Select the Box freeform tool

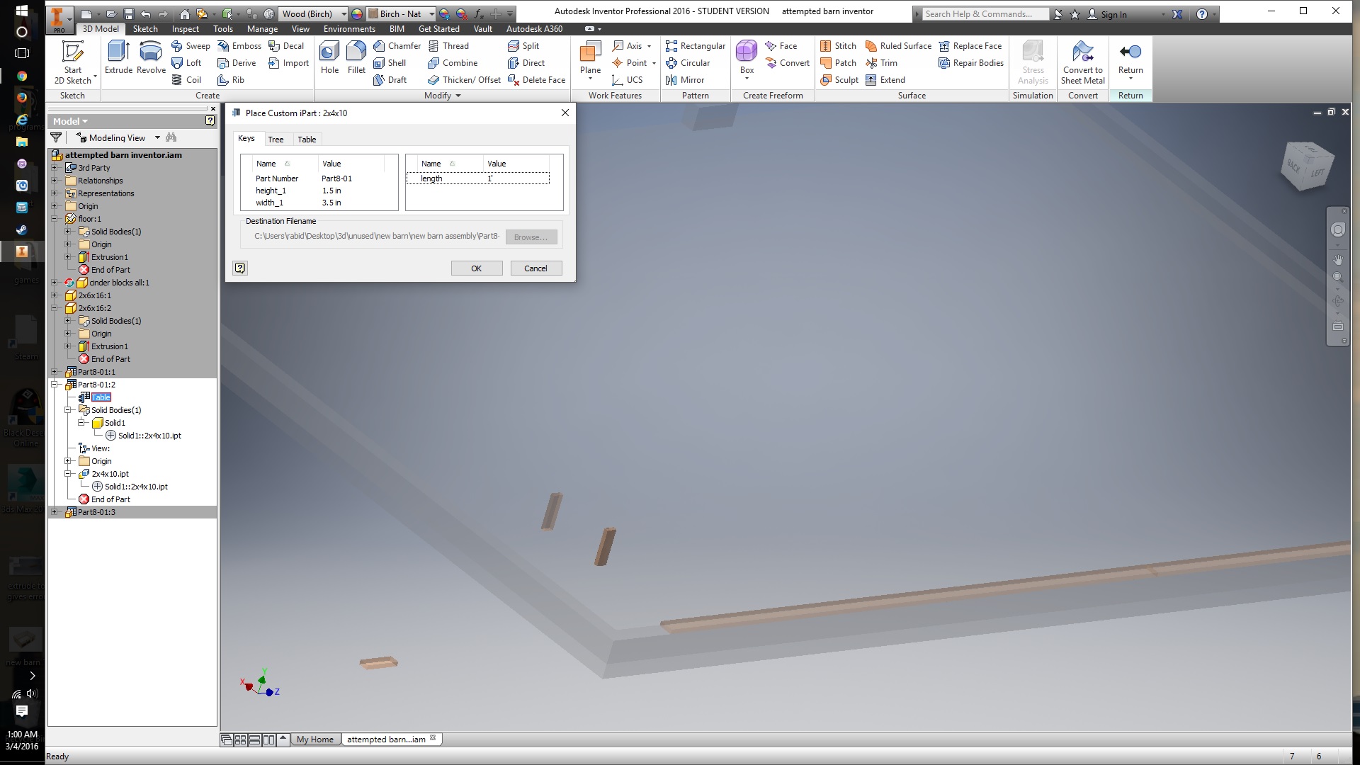pyautogui.click(x=746, y=60)
